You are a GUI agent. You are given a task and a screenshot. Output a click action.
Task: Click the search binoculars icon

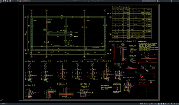(x=156, y=1)
